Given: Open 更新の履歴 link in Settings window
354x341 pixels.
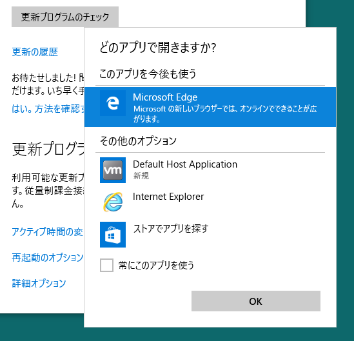Looking at the screenshot, I should point(35,52).
